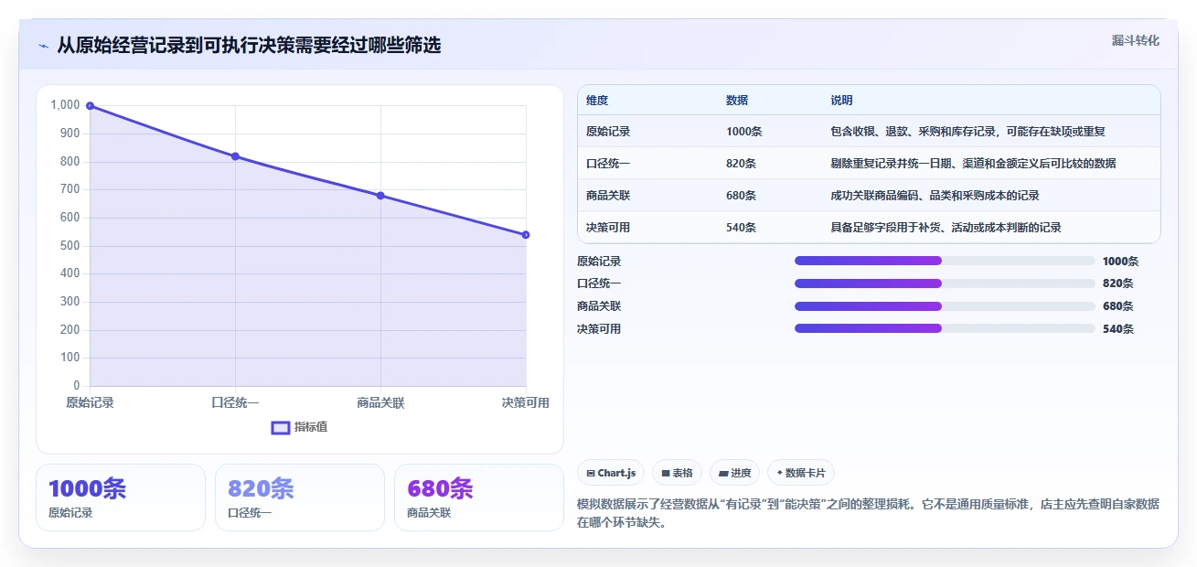
Task: Click the chart data point at 决策可用
Action: (526, 235)
